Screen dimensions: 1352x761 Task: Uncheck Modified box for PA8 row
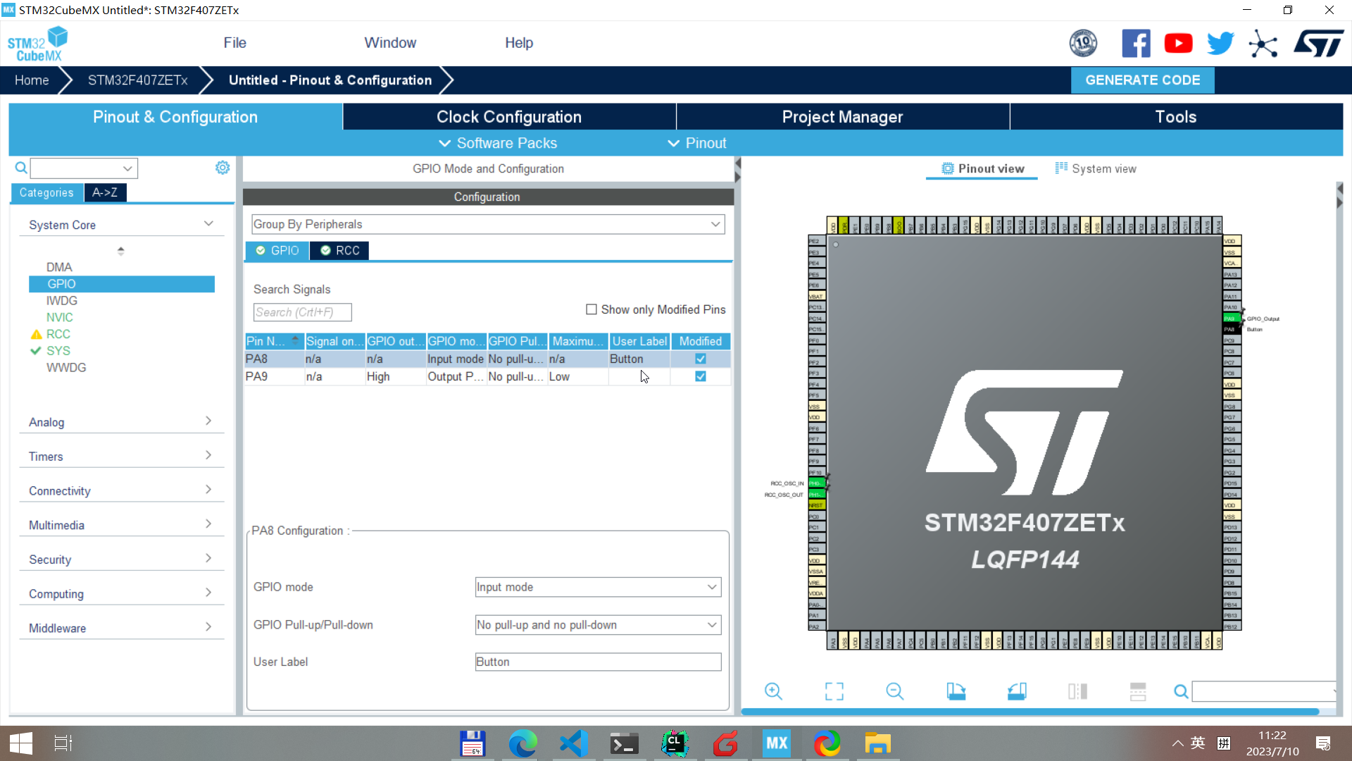coord(700,359)
